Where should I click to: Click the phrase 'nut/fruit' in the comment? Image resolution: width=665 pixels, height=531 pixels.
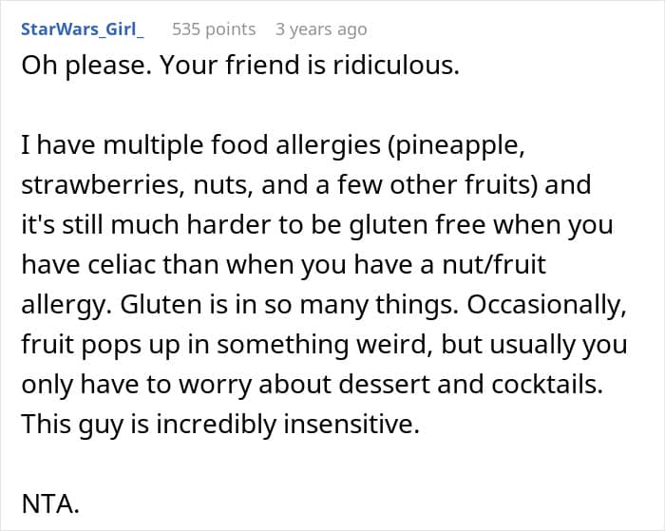pos(494,265)
